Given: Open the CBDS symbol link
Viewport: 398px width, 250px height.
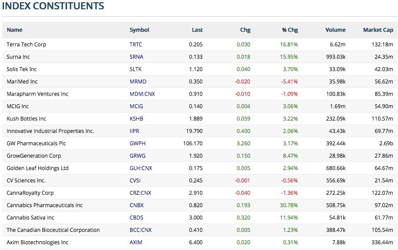Looking at the screenshot, I should (x=136, y=217).
